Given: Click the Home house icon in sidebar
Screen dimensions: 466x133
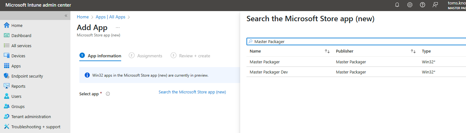Looking at the screenshot, I should point(7,25).
